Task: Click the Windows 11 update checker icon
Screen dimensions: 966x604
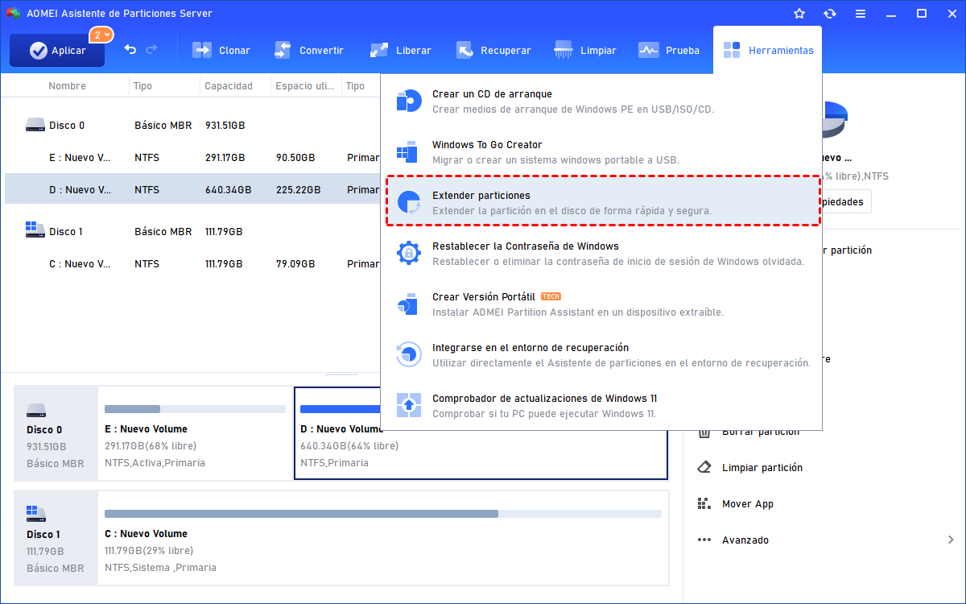Action: pos(409,405)
